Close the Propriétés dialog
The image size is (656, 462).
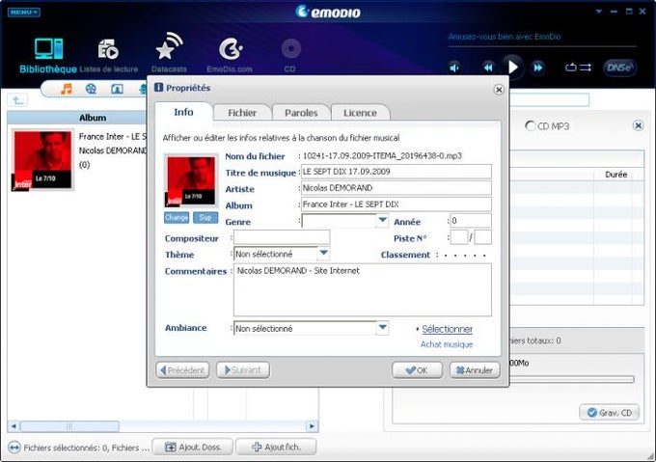499,90
